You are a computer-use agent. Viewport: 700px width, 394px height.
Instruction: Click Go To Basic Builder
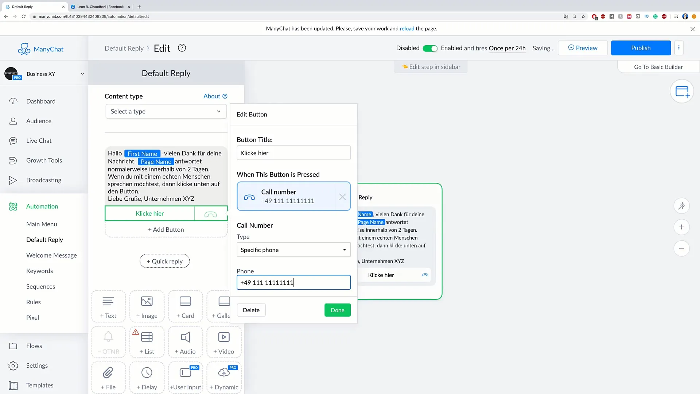(x=658, y=67)
